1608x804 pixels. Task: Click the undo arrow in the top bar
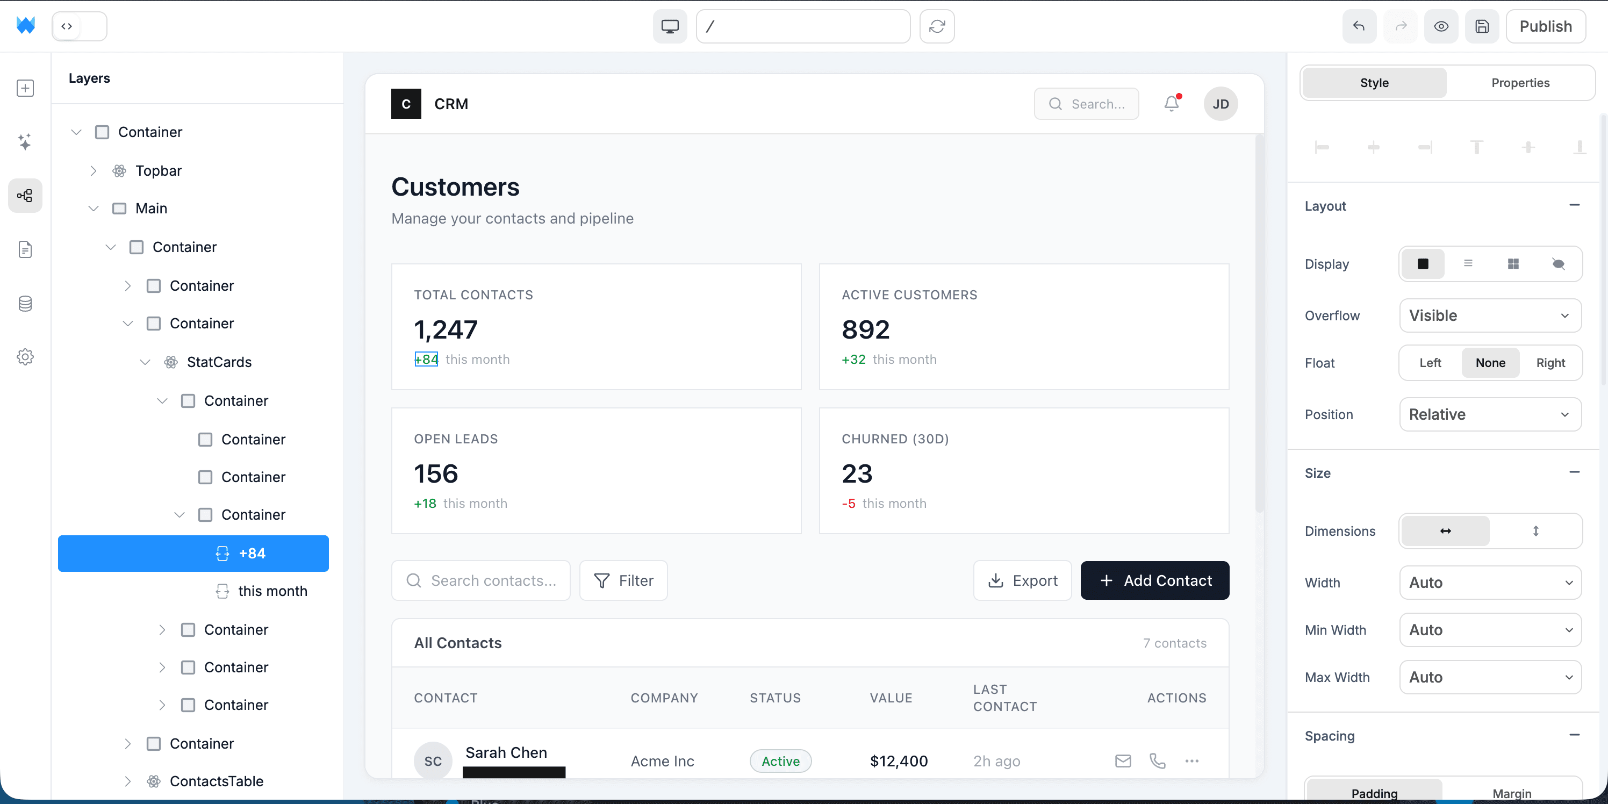[x=1359, y=26]
